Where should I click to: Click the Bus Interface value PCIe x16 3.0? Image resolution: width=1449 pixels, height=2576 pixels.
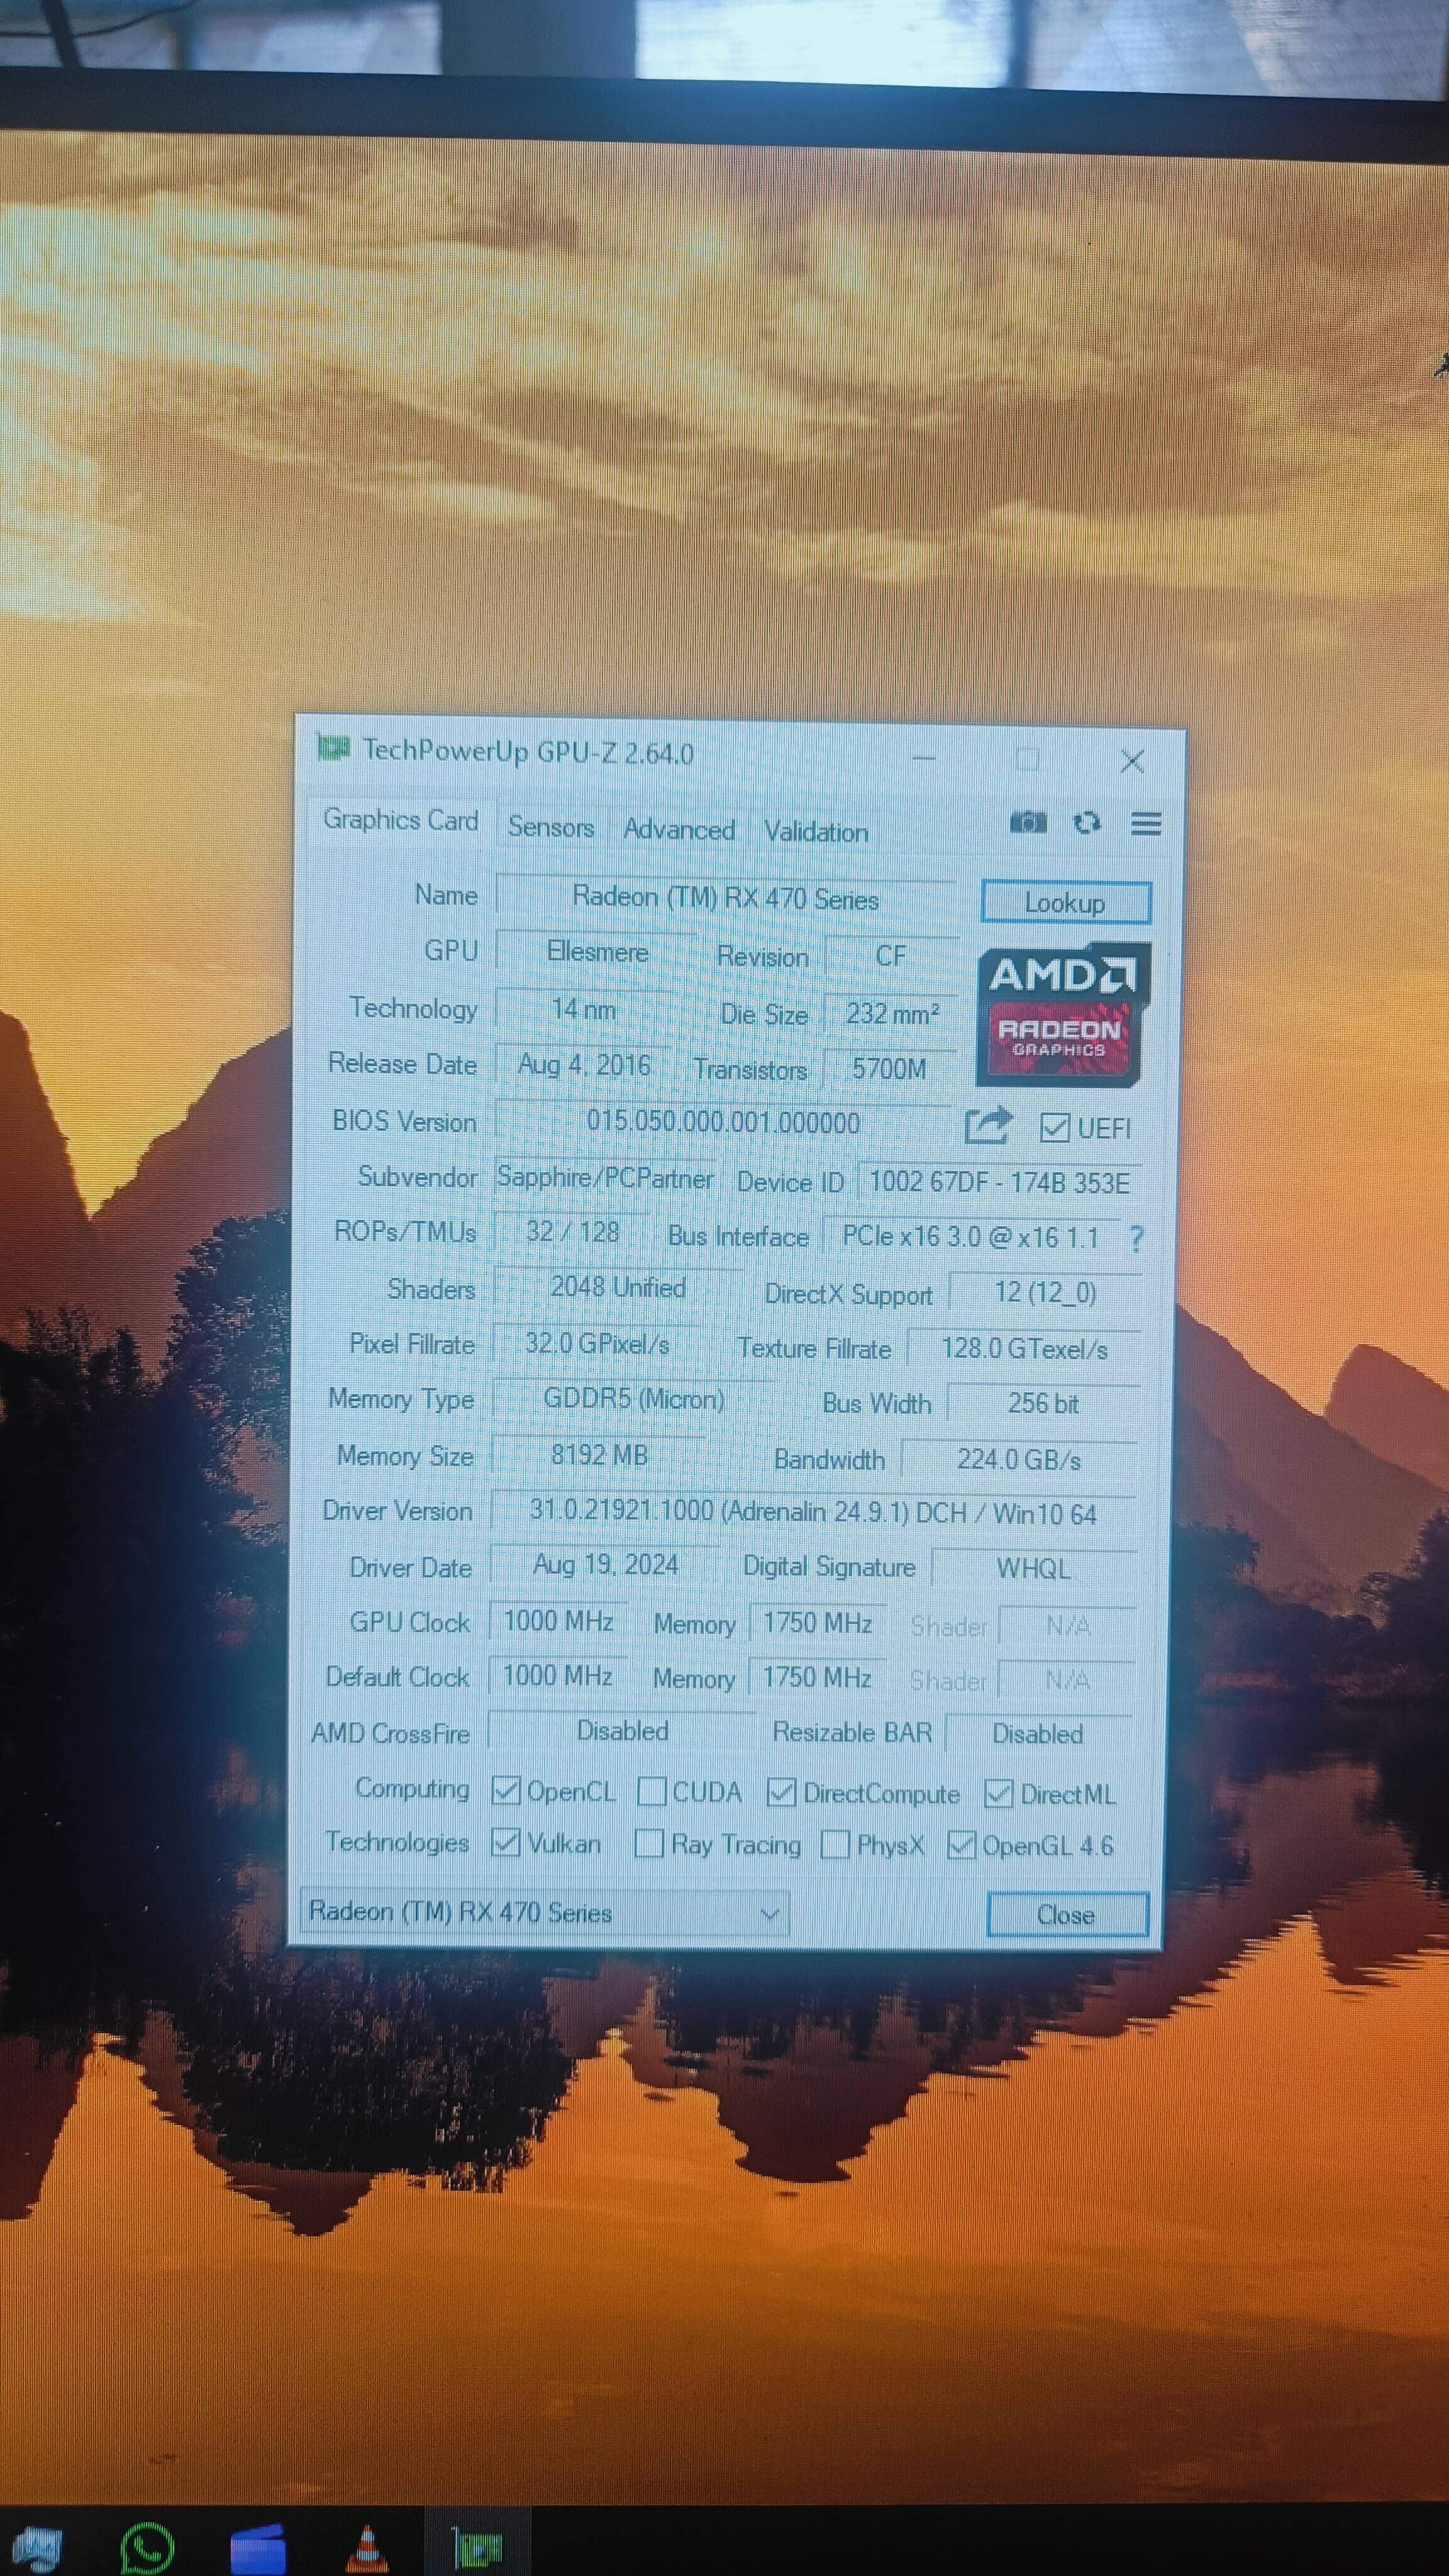pos(970,1237)
